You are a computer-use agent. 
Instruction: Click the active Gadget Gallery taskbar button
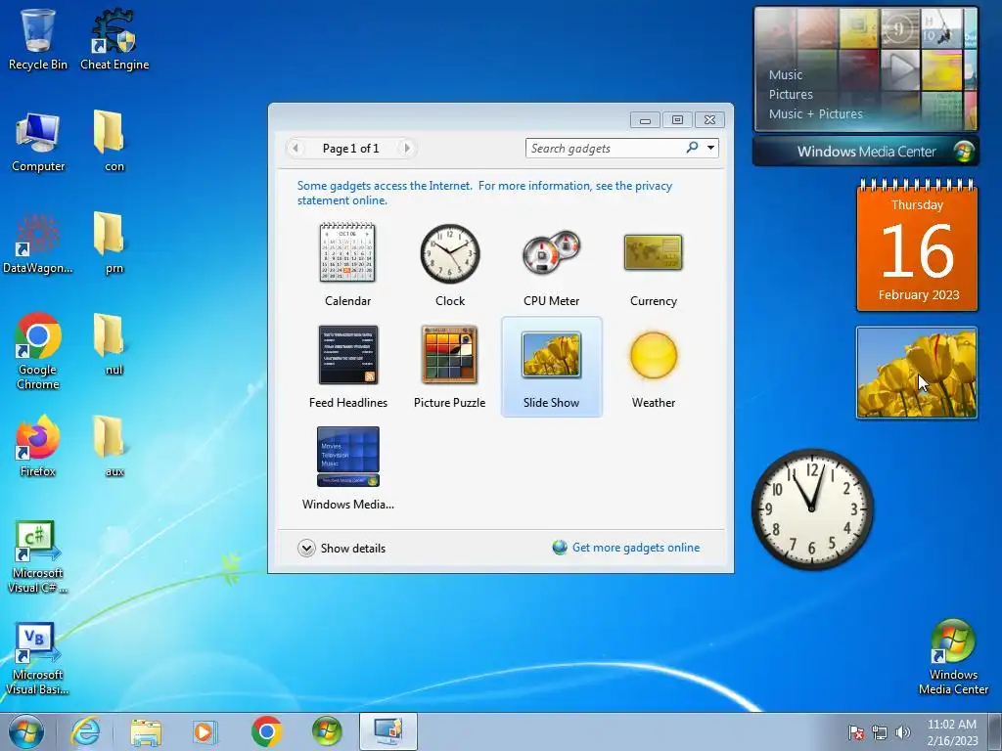tap(387, 731)
